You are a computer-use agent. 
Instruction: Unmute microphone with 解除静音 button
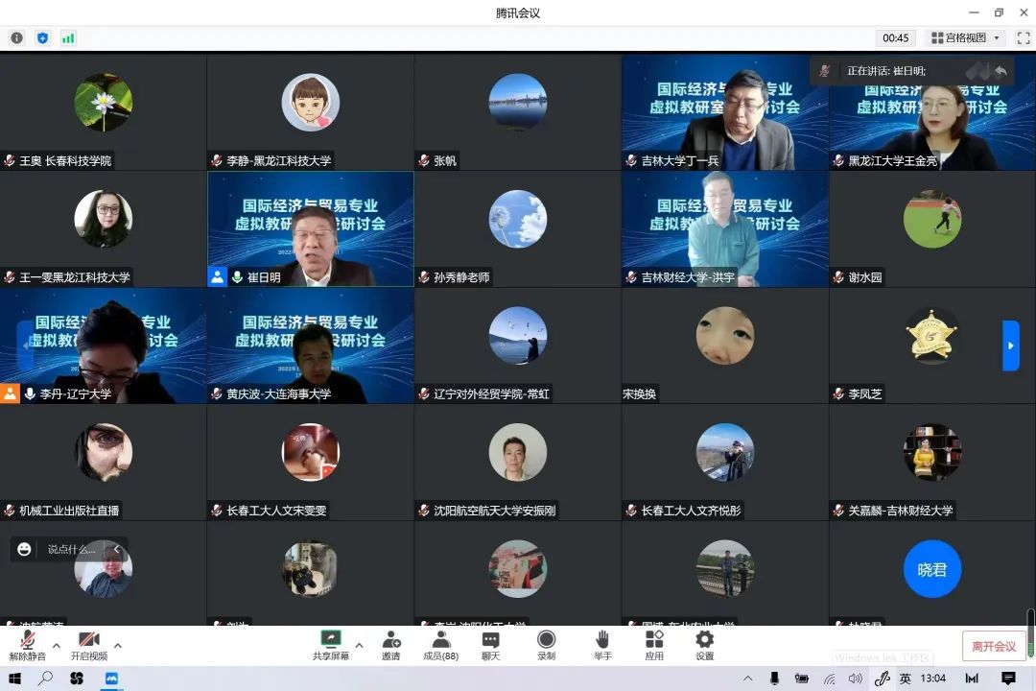tap(28, 645)
